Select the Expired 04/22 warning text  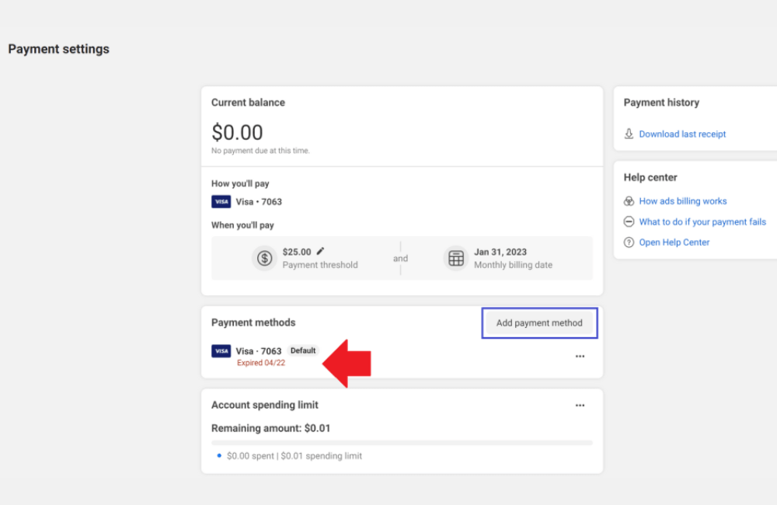pos(261,363)
